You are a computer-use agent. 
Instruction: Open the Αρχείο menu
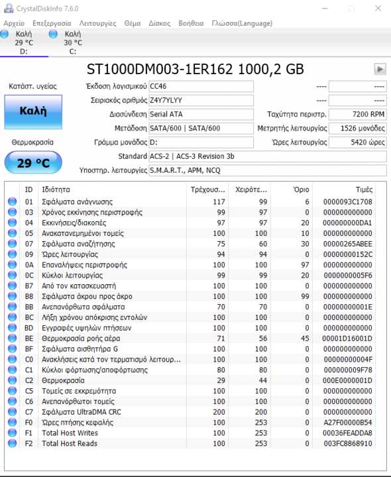click(14, 23)
